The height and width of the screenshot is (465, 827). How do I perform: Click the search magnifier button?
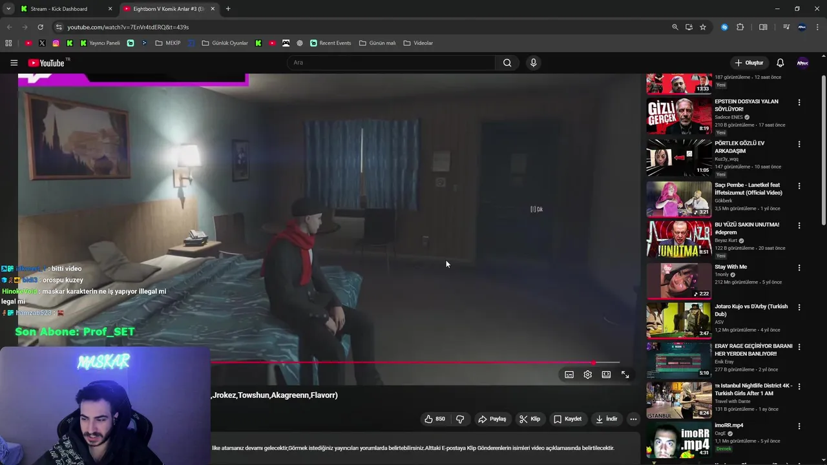click(x=507, y=63)
